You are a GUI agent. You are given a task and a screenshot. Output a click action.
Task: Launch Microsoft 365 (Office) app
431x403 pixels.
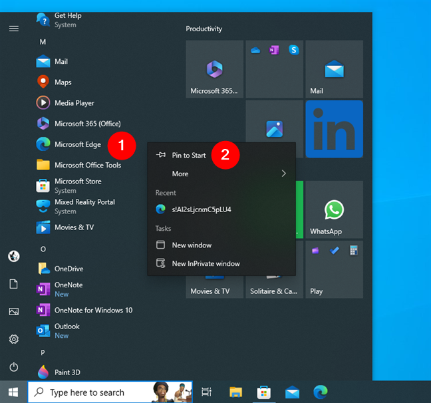(x=87, y=124)
